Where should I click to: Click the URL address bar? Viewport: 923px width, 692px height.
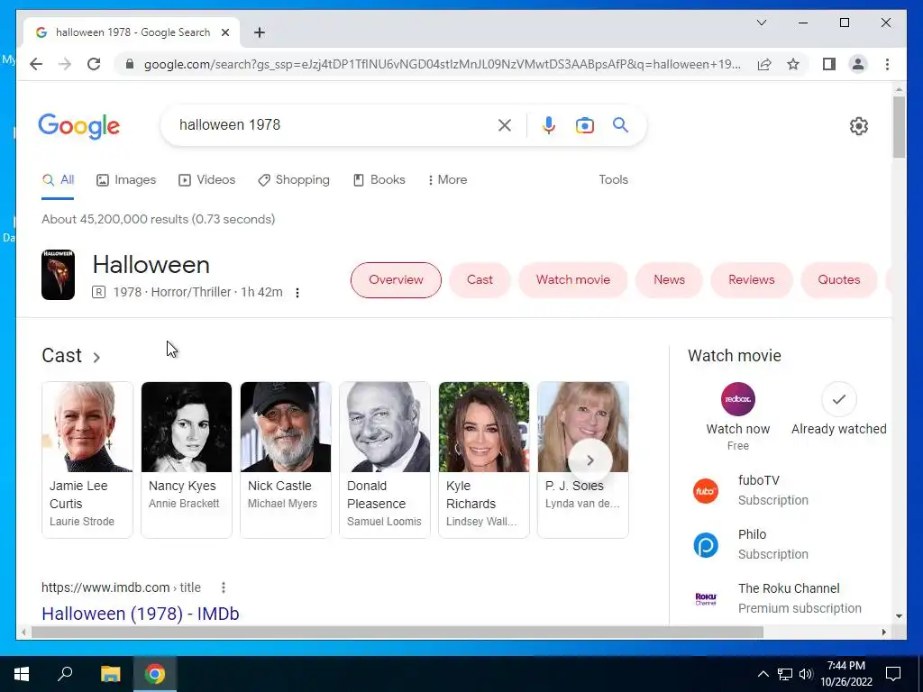click(x=442, y=64)
